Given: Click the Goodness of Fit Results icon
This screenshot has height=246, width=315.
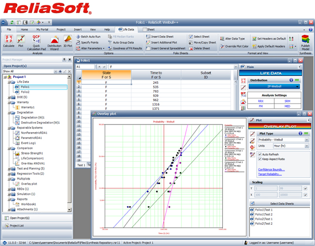Looking at the screenshot, I should pos(110,48).
